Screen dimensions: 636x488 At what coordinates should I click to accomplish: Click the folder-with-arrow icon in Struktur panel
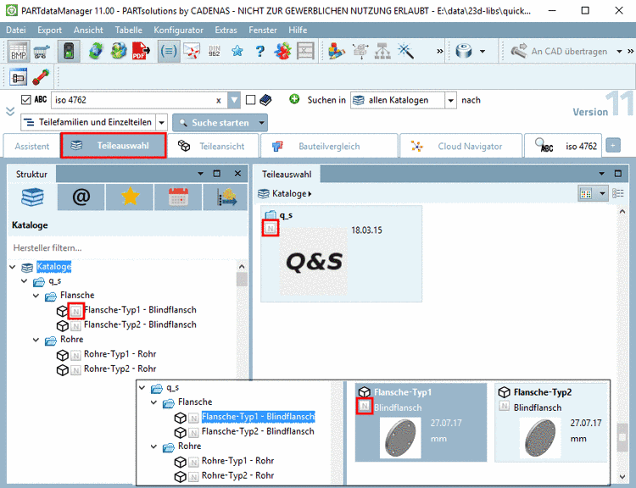click(x=226, y=197)
